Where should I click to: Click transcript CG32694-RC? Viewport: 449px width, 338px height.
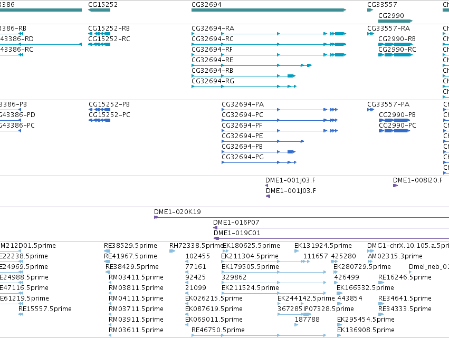click(x=213, y=39)
